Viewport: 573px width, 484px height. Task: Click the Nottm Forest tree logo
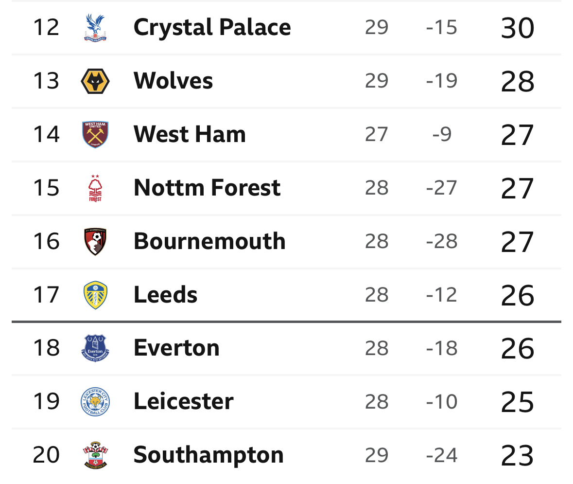[95, 188]
